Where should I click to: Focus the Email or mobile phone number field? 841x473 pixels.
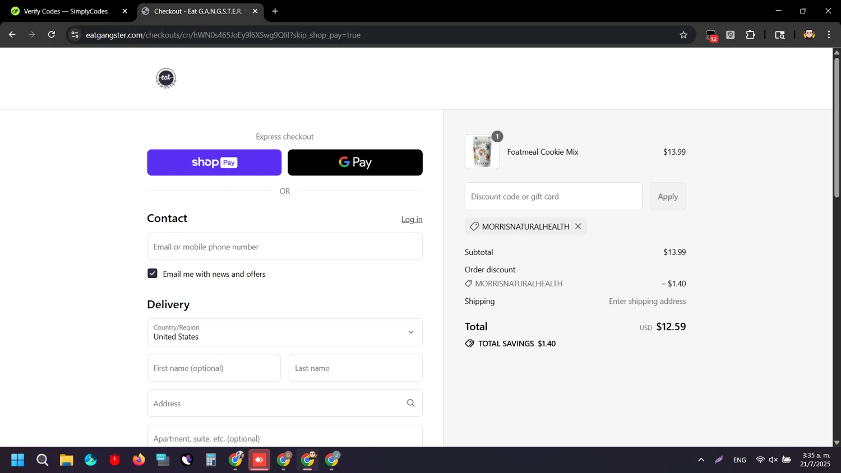pyautogui.click(x=285, y=247)
